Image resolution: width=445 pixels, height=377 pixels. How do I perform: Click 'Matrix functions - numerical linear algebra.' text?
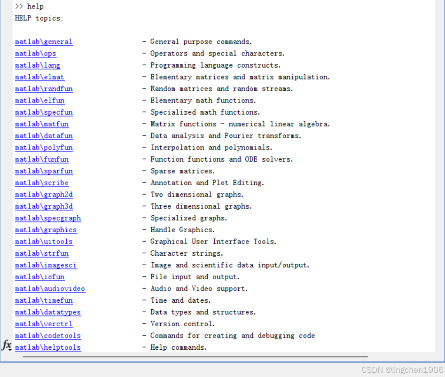pos(240,124)
